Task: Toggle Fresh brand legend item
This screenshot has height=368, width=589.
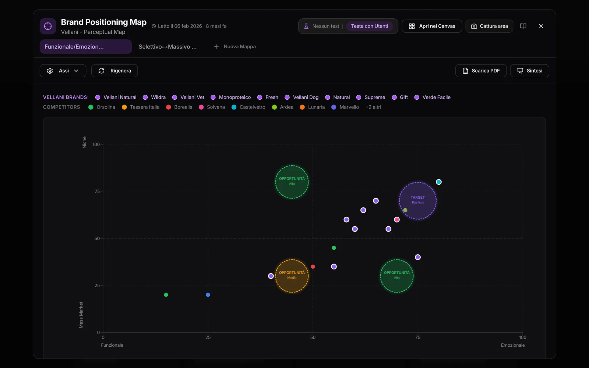Action: click(268, 97)
